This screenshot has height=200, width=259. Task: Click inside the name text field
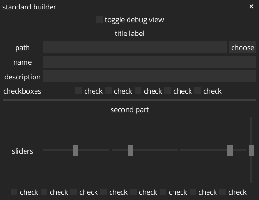(149, 61)
